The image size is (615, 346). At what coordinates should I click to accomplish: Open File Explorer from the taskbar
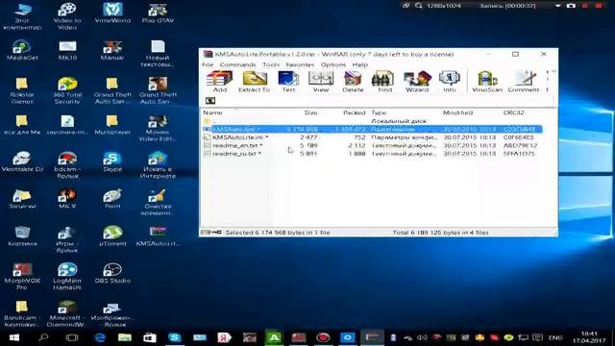click(x=125, y=337)
